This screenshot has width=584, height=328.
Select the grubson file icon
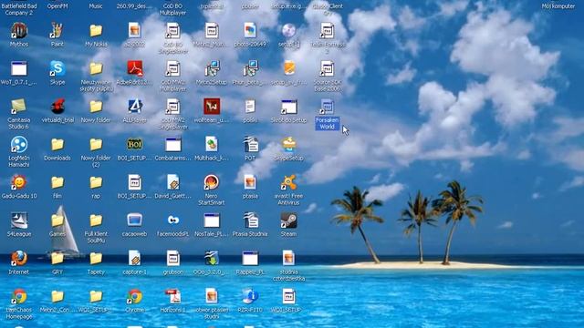coord(172,259)
